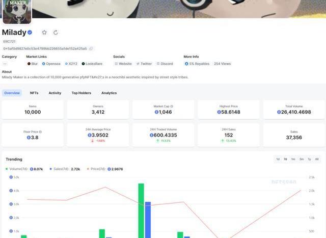Image resolution: width=326 pixels, height=238 pixels.
Task: Click the Floor Price info icon
Action: (x=40, y=131)
